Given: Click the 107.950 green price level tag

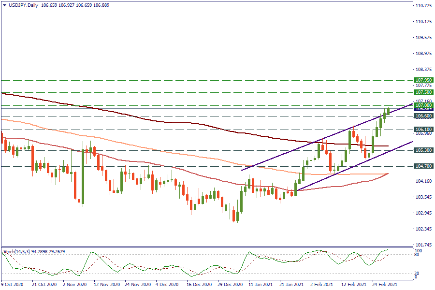Looking at the screenshot, I should click(x=423, y=80).
